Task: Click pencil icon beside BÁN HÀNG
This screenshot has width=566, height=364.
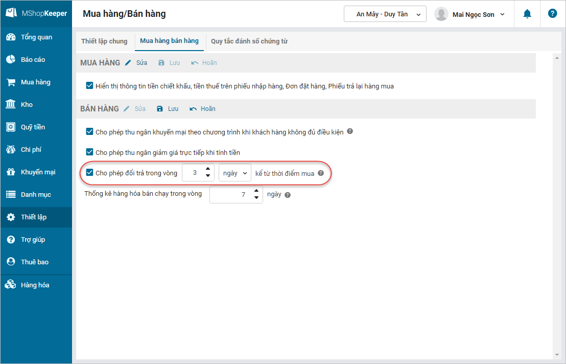Action: (x=126, y=109)
